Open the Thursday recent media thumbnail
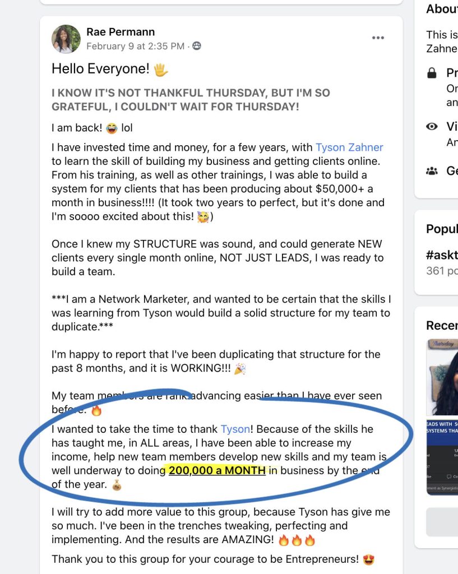This screenshot has width=458, height=574. pyautogui.click(x=442, y=377)
